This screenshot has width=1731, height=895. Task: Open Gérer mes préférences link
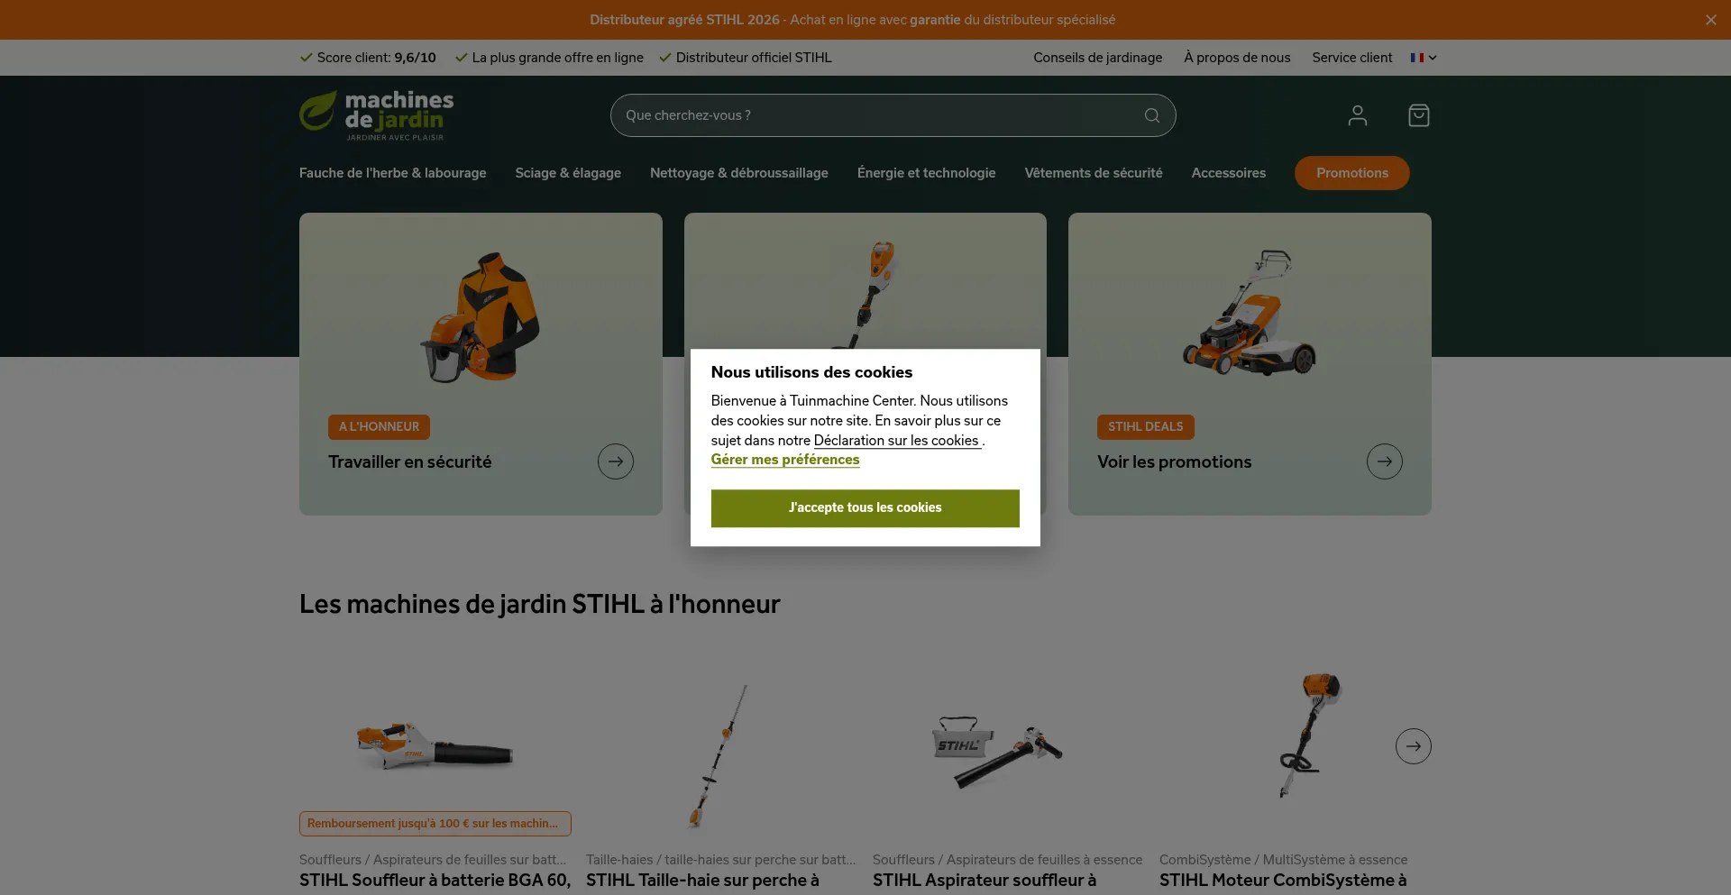click(x=784, y=460)
